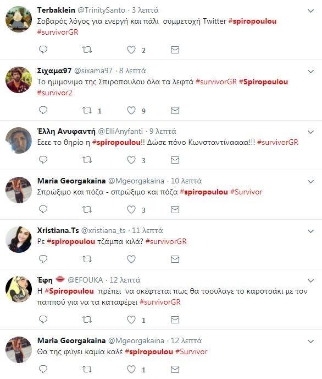This screenshot has width=322, height=379.
Task: Open options chevron on Terbaklein's tweet
Action: [x=310, y=11]
